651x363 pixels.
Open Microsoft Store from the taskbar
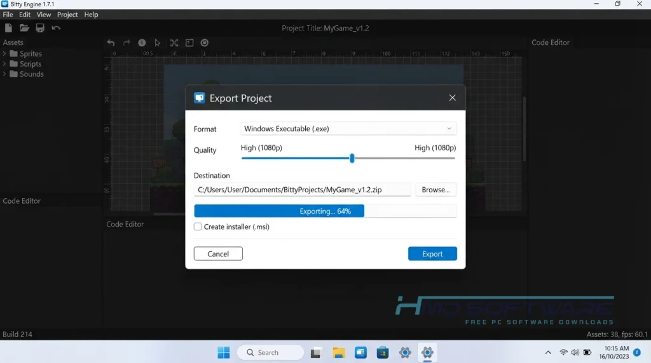(x=382, y=352)
